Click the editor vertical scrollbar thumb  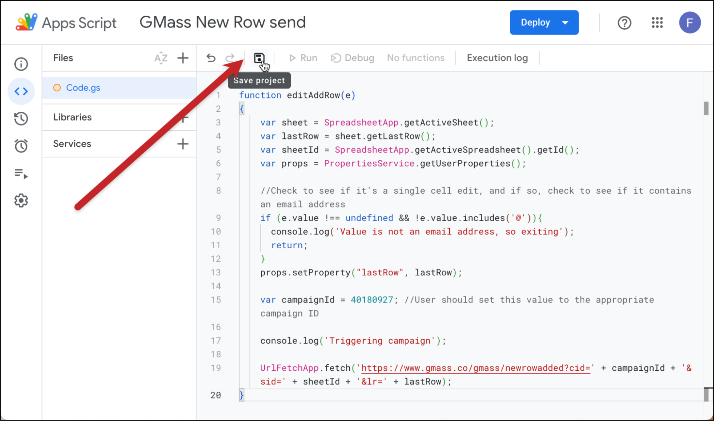pyautogui.click(x=706, y=108)
